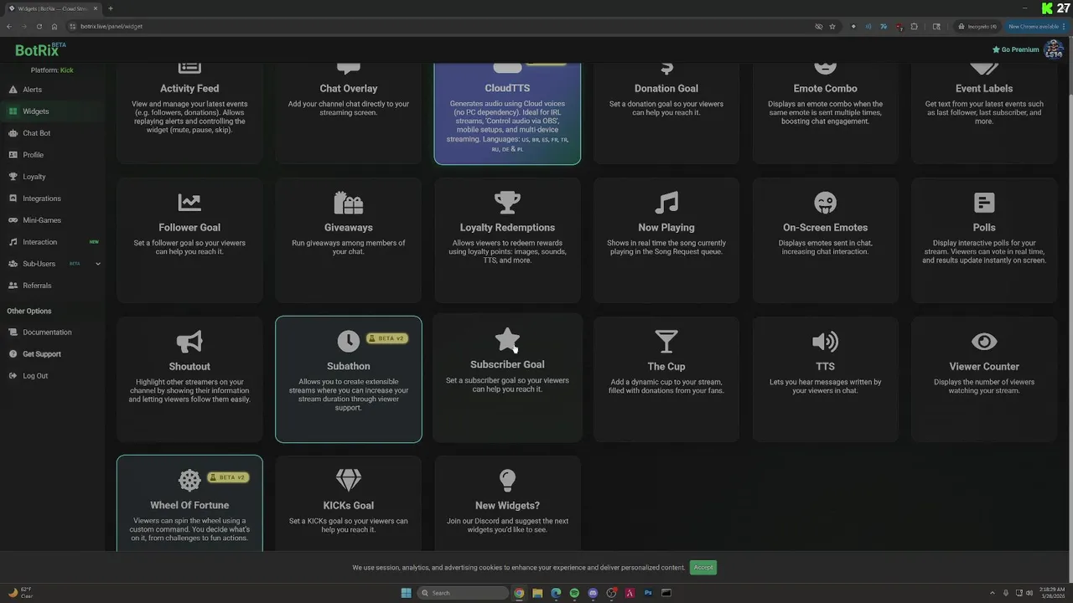
Task: Click the KICKs Goal diamond icon
Action: (x=349, y=480)
